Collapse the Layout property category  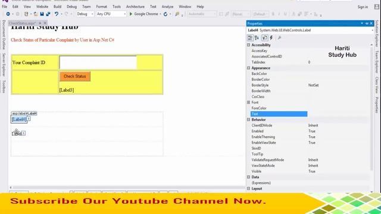[248, 189]
